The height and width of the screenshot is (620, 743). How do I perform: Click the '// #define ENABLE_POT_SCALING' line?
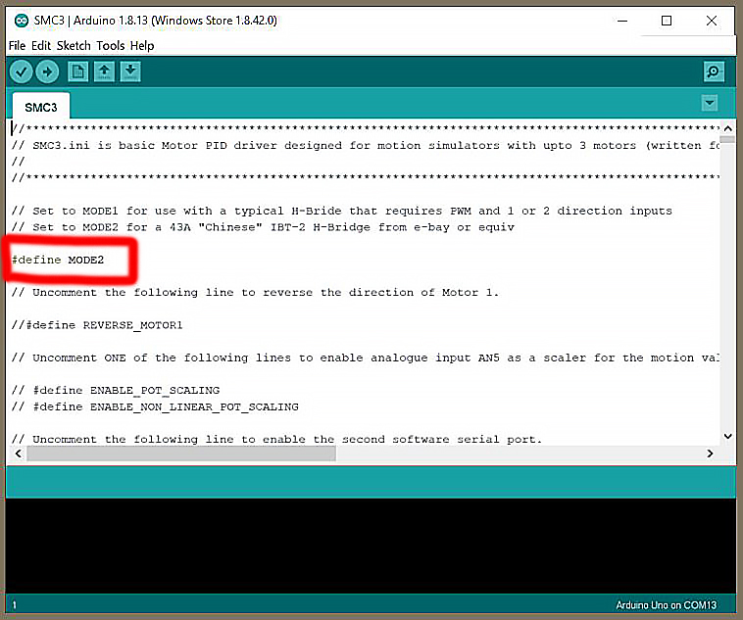(116, 391)
